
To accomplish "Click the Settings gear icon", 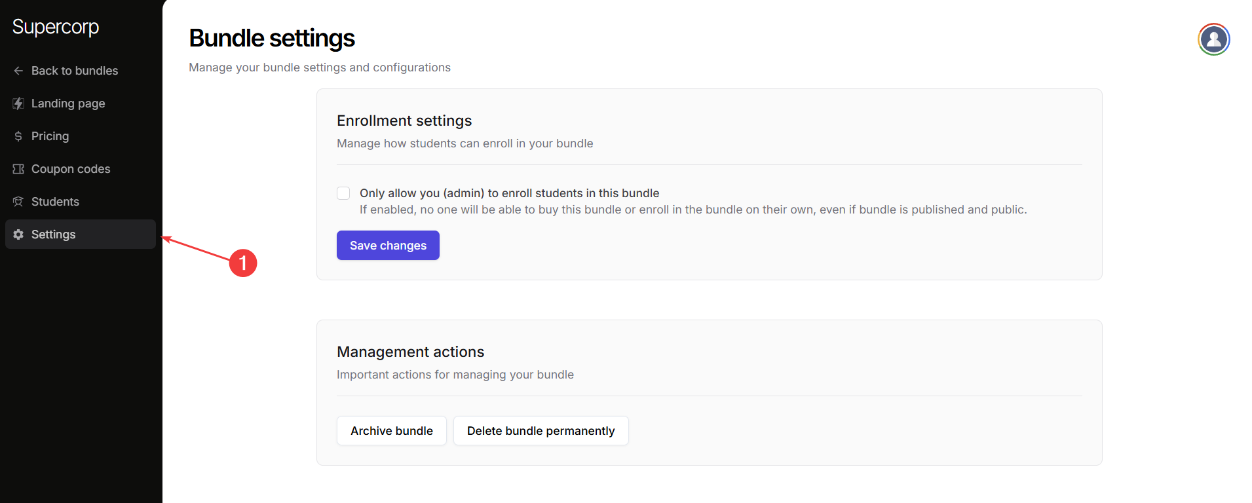I will tap(18, 234).
